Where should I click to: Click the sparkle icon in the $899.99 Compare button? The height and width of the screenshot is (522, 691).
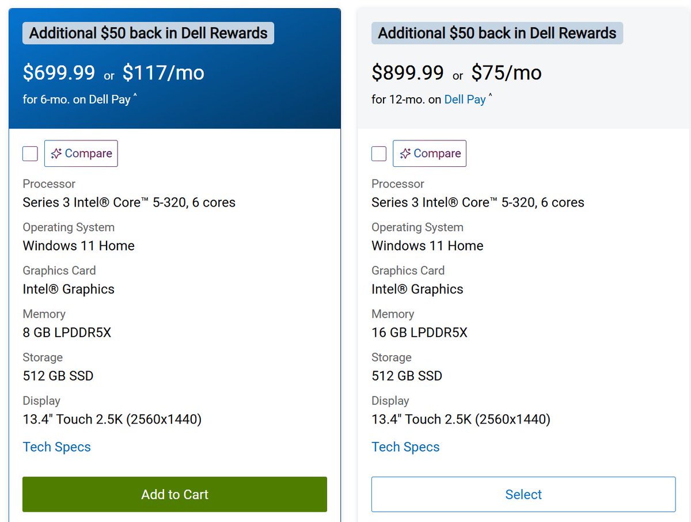(405, 154)
